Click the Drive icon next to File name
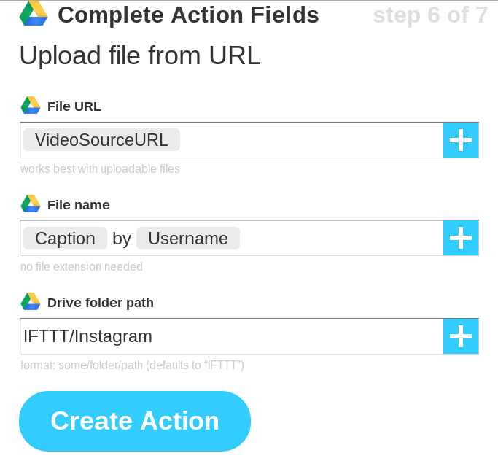Screen dimensions: 498x461 [31, 204]
